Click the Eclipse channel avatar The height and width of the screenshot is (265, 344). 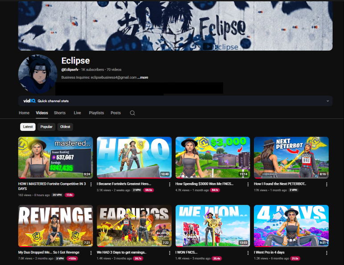pos(38,74)
